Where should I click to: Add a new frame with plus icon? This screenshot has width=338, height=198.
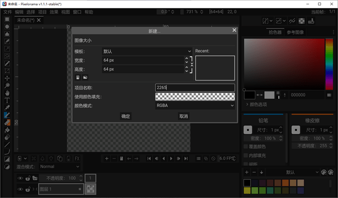[x=107, y=159]
